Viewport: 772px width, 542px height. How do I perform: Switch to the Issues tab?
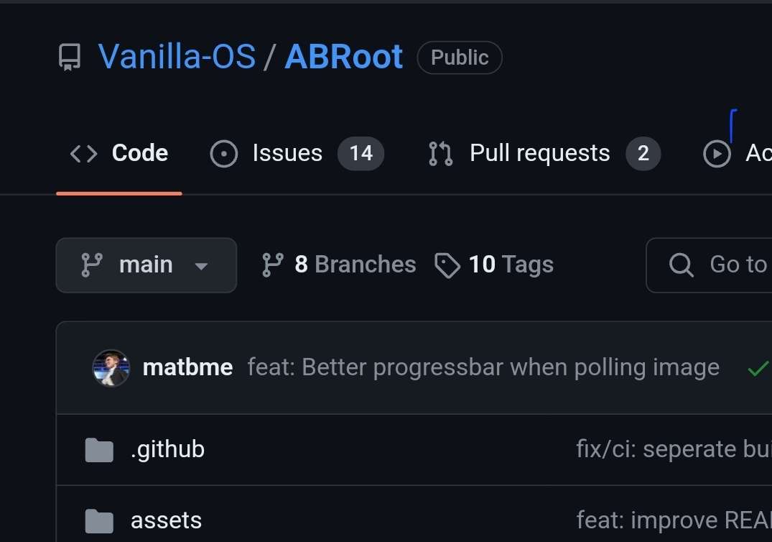tap(287, 153)
